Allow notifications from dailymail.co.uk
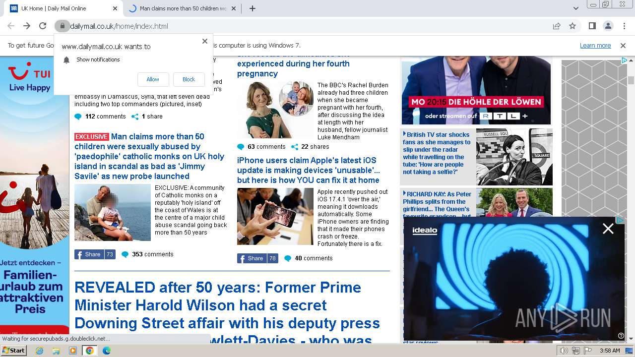 click(x=153, y=79)
